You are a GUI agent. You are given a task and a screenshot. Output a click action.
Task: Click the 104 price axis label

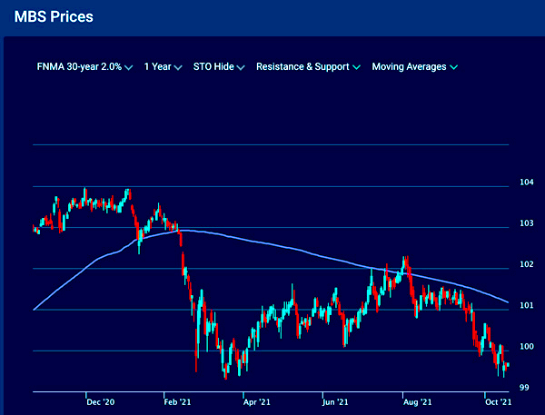tap(526, 183)
